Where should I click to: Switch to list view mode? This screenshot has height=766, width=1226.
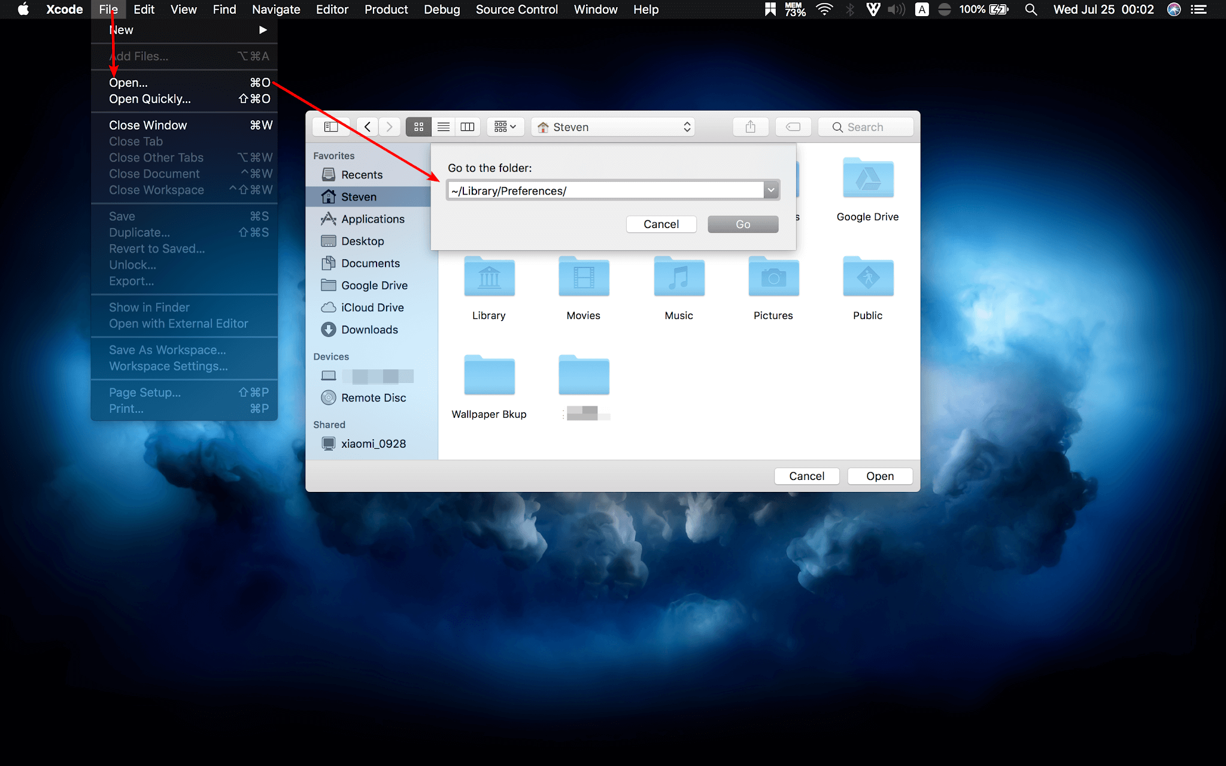(444, 127)
